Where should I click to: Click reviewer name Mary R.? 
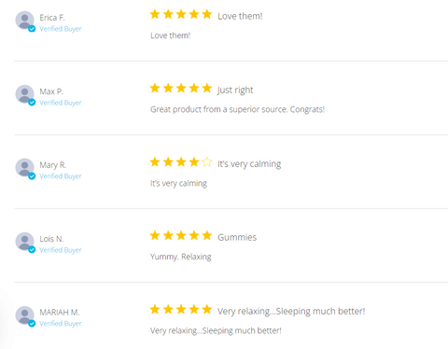point(53,165)
